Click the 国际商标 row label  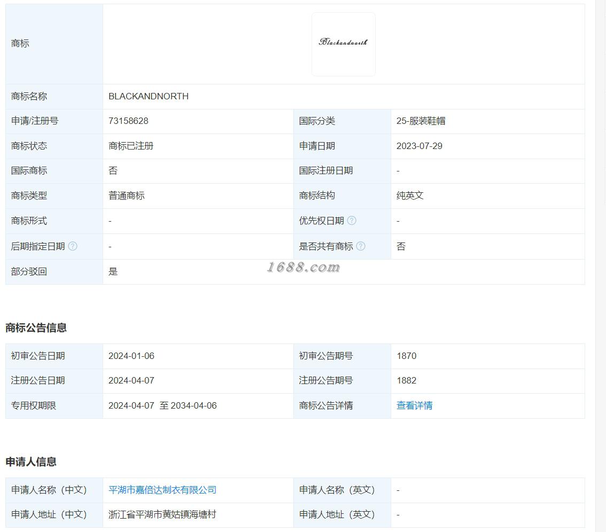(29, 171)
